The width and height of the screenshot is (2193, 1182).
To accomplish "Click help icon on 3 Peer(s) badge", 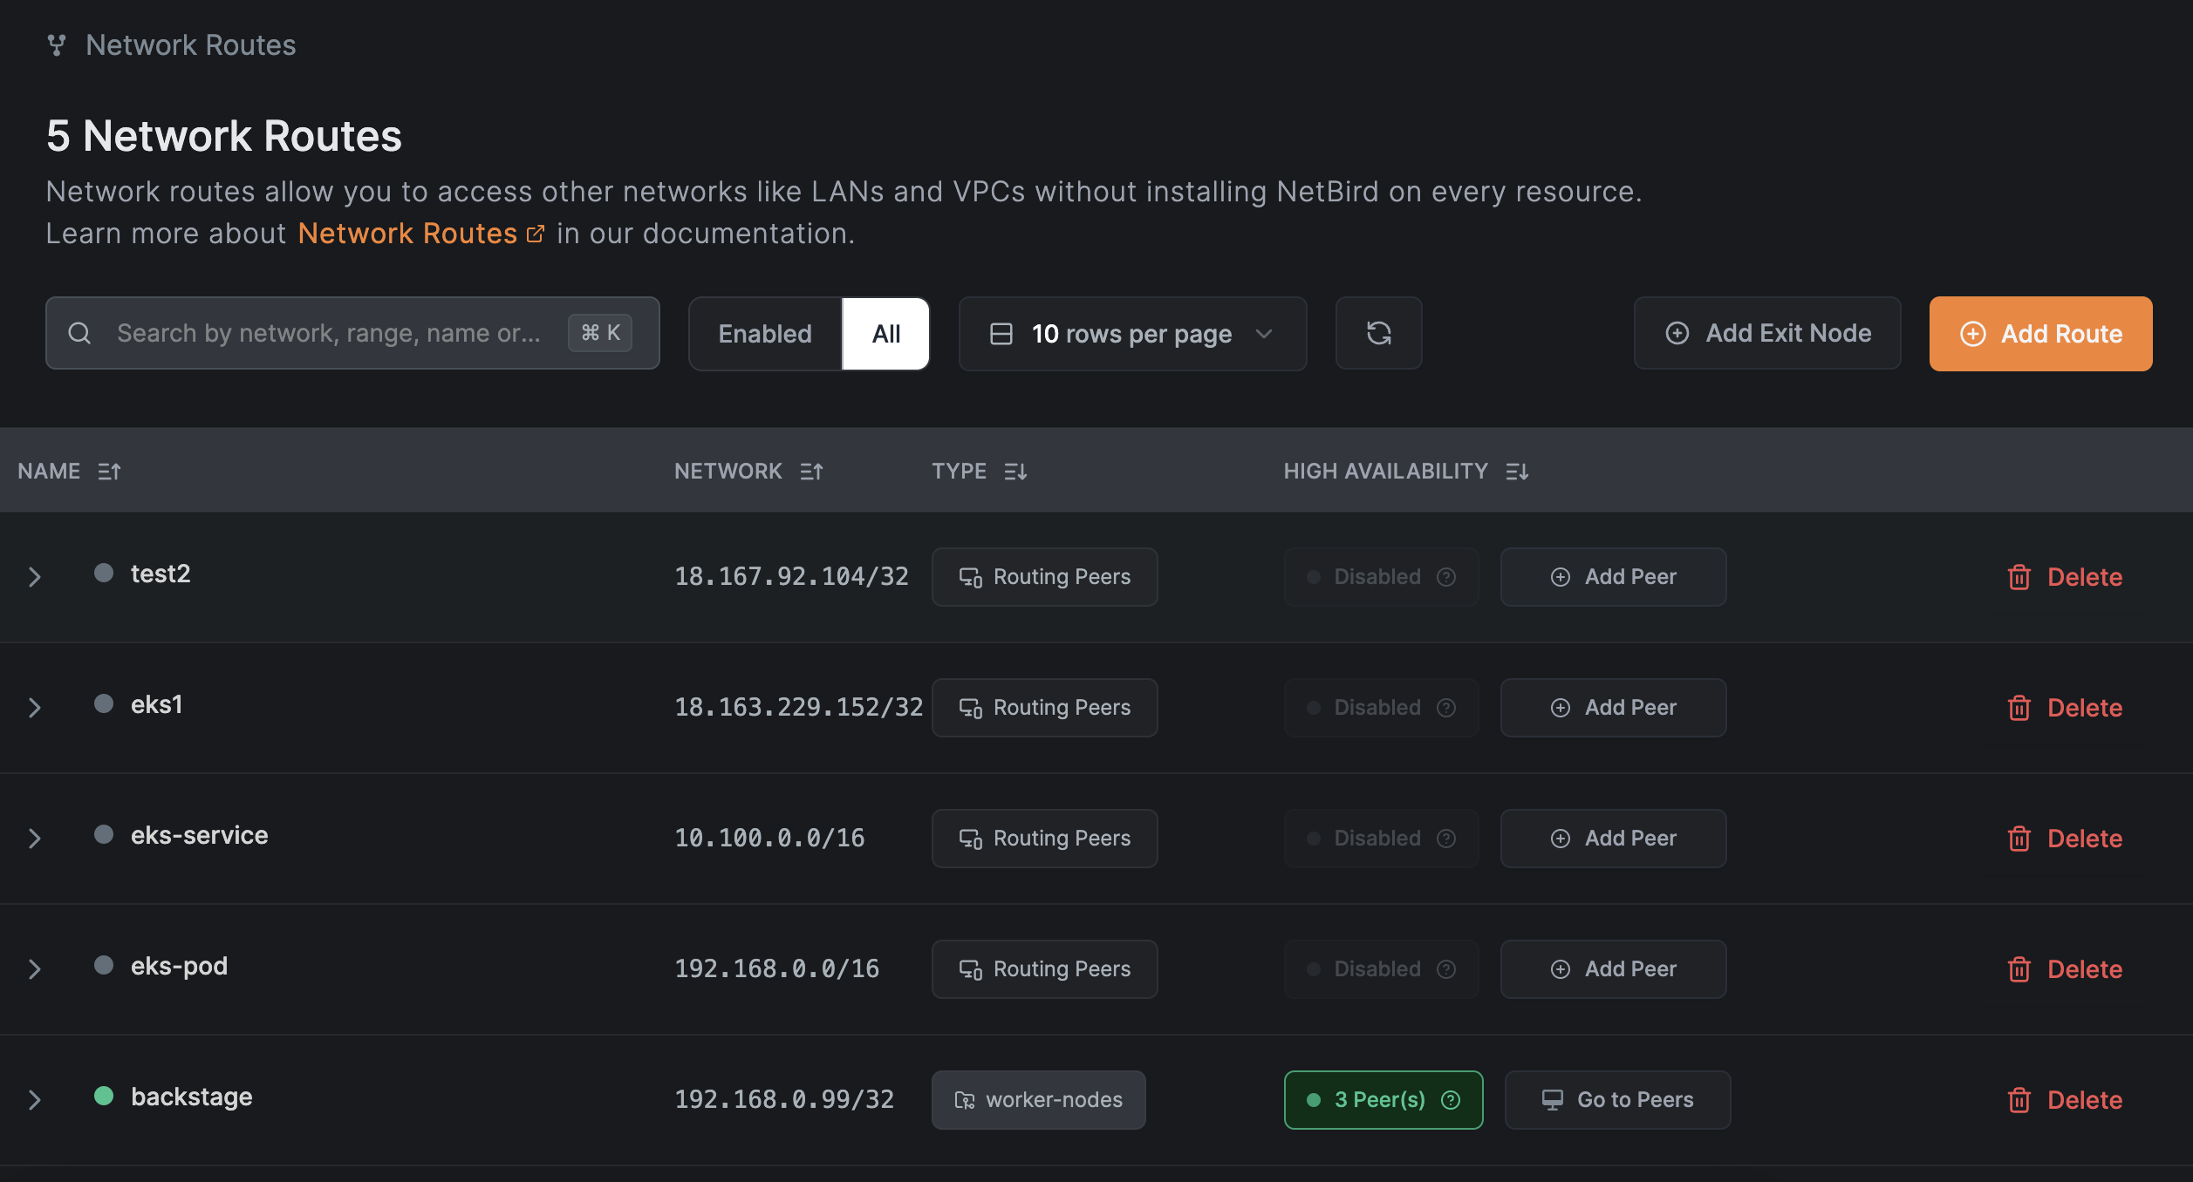I will 1451,1100.
